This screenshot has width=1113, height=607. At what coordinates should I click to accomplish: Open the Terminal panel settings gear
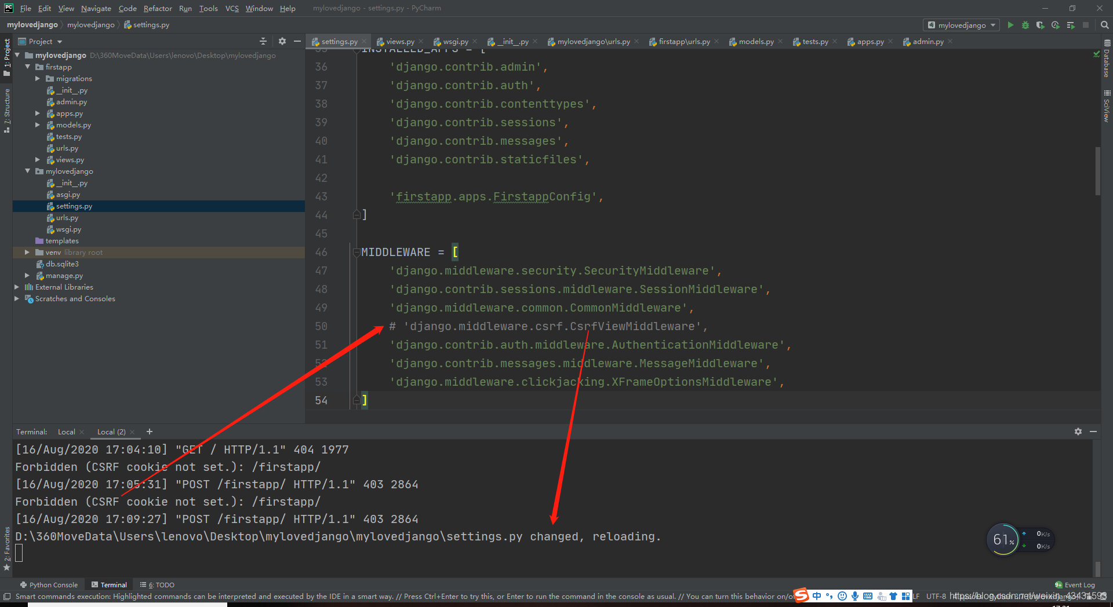click(x=1078, y=432)
